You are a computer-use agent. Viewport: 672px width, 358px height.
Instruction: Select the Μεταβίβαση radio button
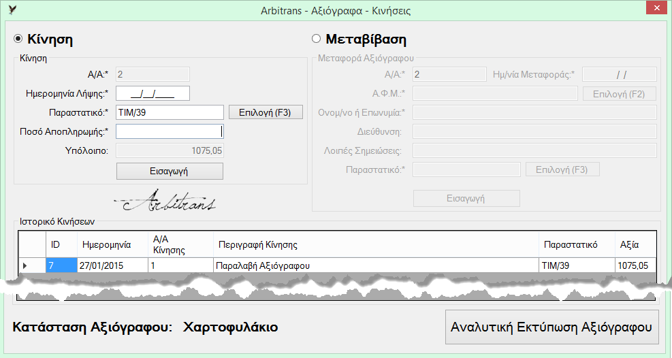coord(317,39)
